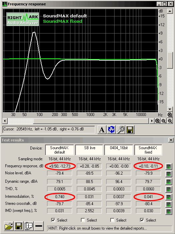Open graph settings with the wrench icon

[x=121, y=129]
